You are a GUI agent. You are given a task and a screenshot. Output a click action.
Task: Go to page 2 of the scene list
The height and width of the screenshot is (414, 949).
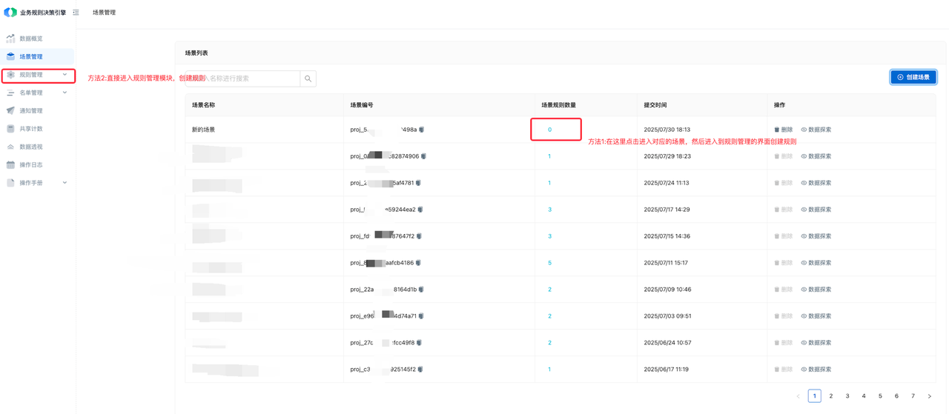click(x=831, y=396)
